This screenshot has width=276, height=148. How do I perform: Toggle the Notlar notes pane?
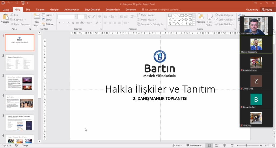click(177, 146)
